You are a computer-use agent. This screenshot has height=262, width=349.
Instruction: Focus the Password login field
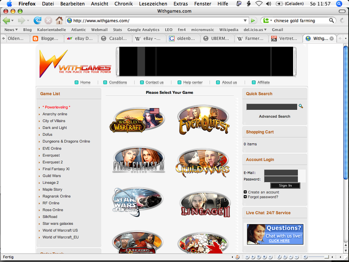pos(281,179)
